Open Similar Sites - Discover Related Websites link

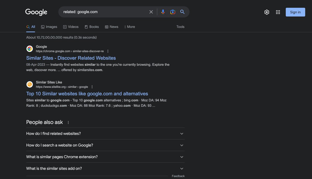pos(71,58)
